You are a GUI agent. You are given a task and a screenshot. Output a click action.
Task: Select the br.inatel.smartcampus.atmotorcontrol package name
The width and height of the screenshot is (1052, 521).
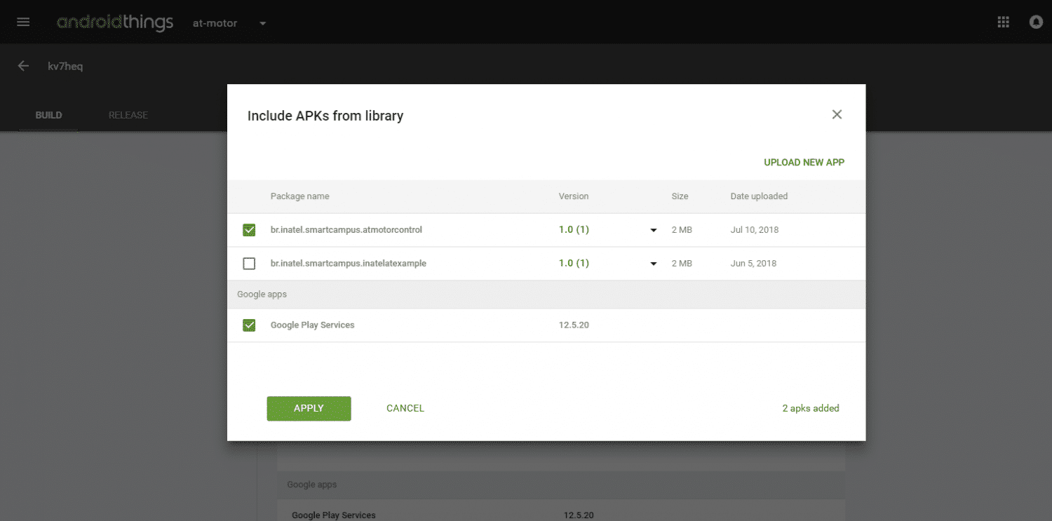pyautogui.click(x=346, y=230)
